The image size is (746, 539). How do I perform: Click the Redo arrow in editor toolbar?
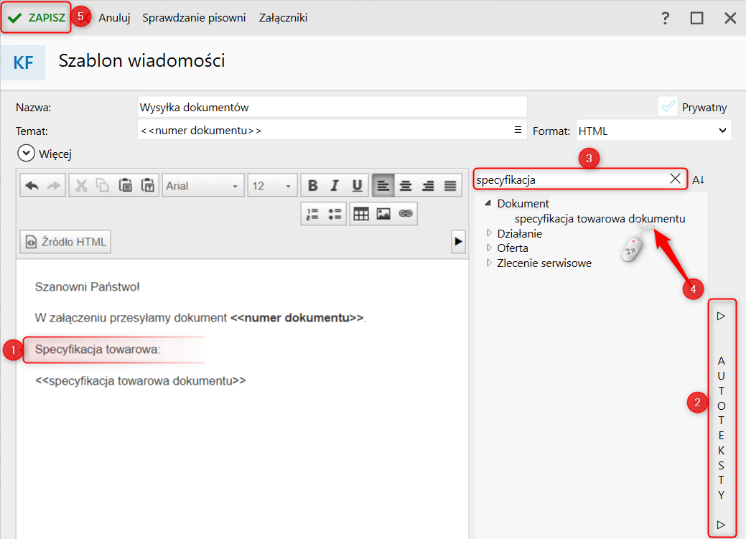point(54,186)
